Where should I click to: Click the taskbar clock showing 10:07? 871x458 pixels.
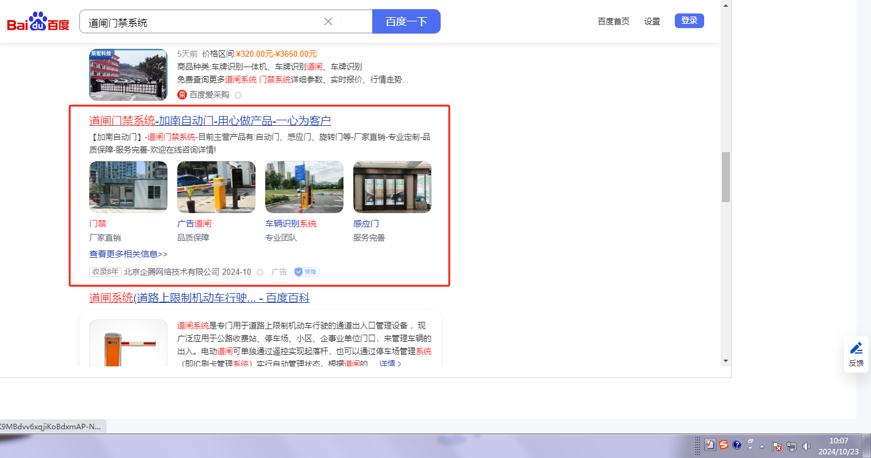pyautogui.click(x=839, y=446)
